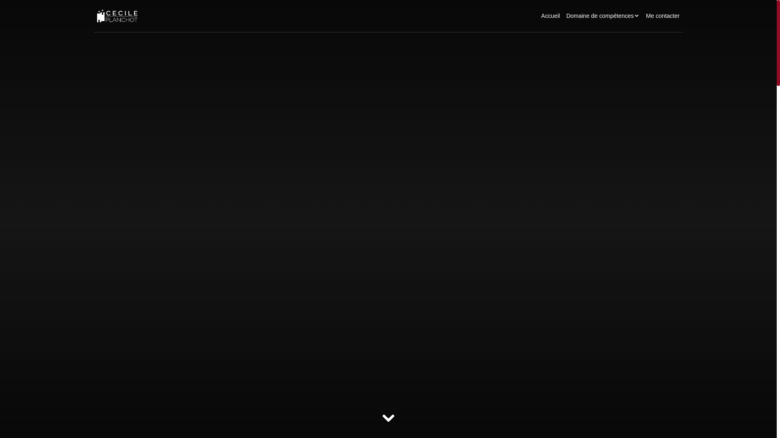Screen dimensions: 780x438
Task: Expand the Domaine de compétences menu
Action: click(602, 16)
